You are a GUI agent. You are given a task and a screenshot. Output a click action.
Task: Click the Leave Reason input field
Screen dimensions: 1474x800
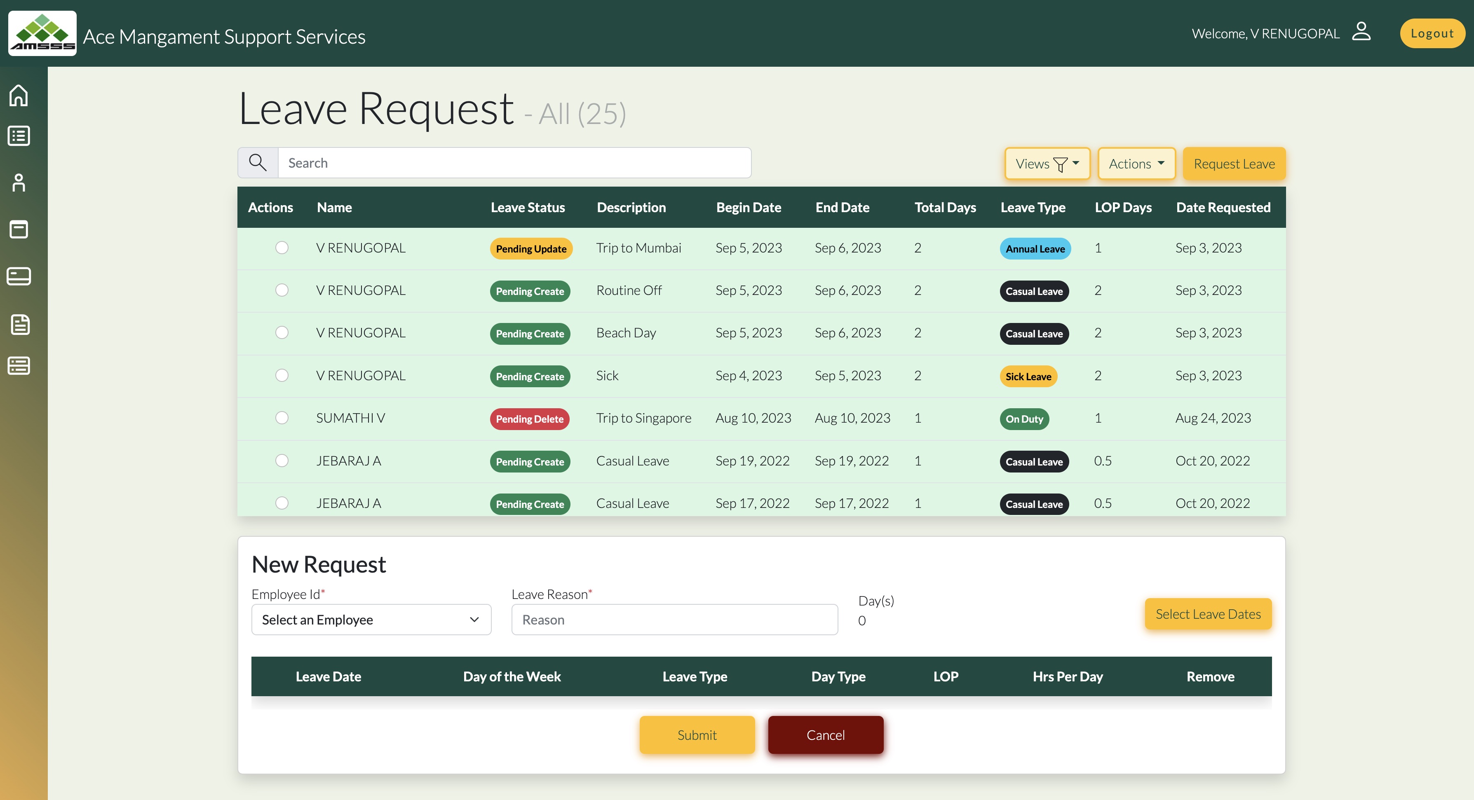[x=674, y=620]
